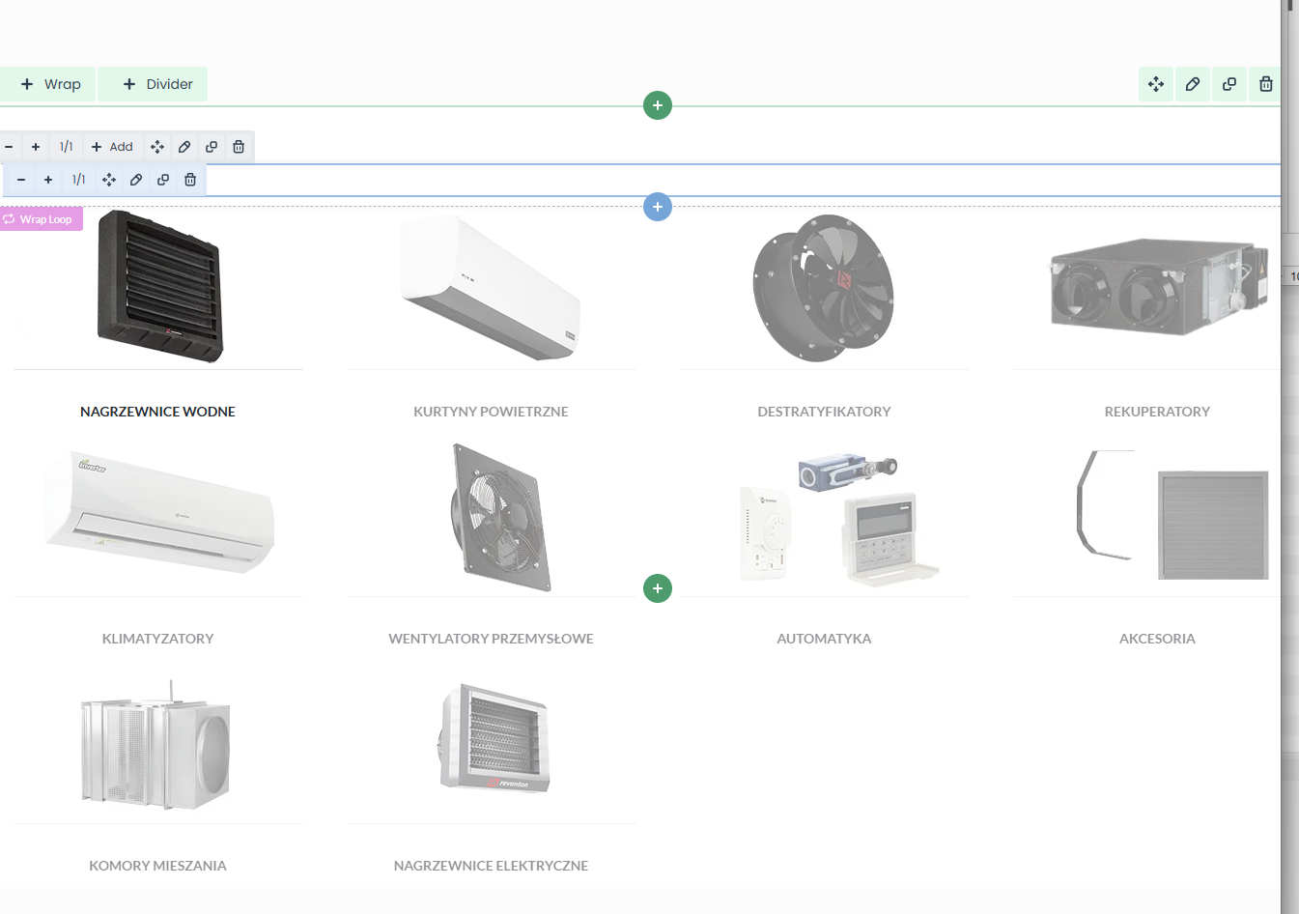Click the duplicate icon in blue inner toolbar
This screenshot has width=1299, height=914.
click(x=163, y=180)
